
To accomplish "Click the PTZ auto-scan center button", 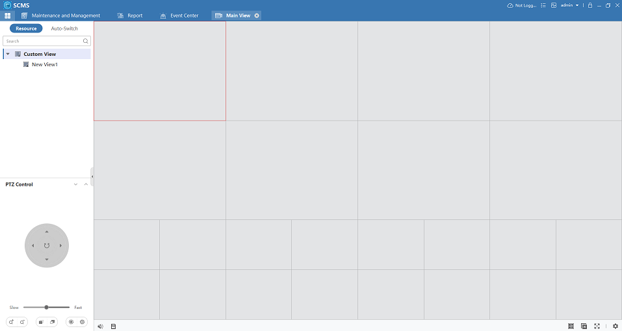I will [x=47, y=245].
